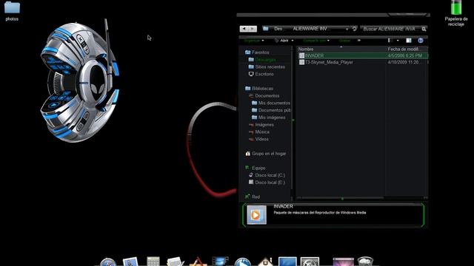Click the folder icon in the address bar
The height and width of the screenshot is (266, 474).
(x=266, y=29)
